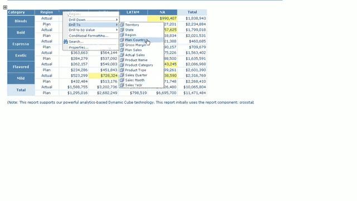The height and width of the screenshot is (201, 357).
Task: Click the $3,202,736 value cell
Action: tap(103, 87)
